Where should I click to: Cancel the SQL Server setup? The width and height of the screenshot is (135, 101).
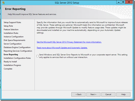click(108, 94)
